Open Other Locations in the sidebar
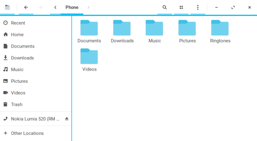The image size is (257, 141). tap(36, 133)
